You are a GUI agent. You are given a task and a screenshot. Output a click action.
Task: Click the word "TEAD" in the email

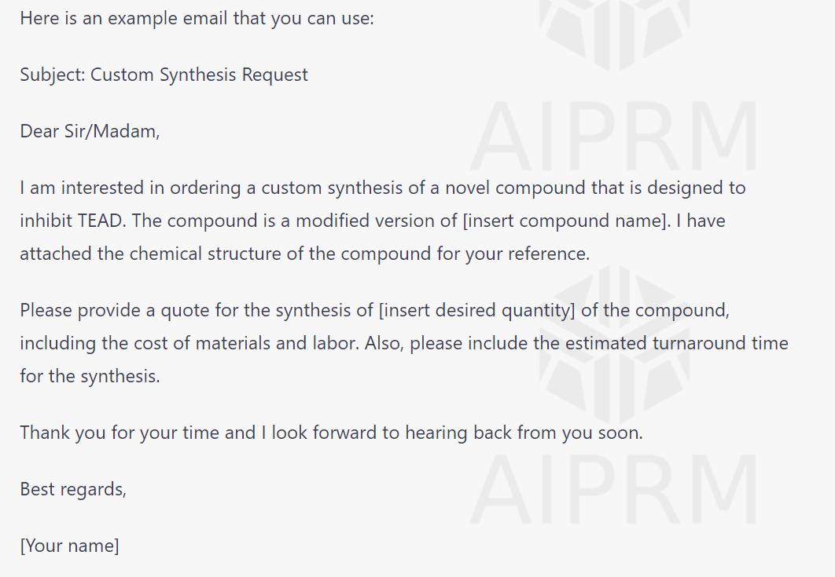(x=101, y=221)
